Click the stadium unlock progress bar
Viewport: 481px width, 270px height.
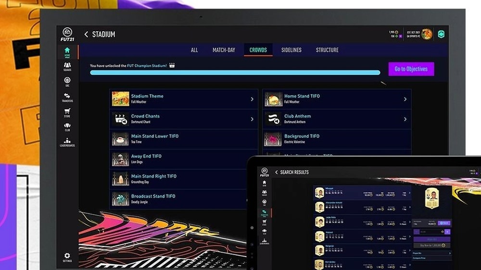tap(235, 73)
